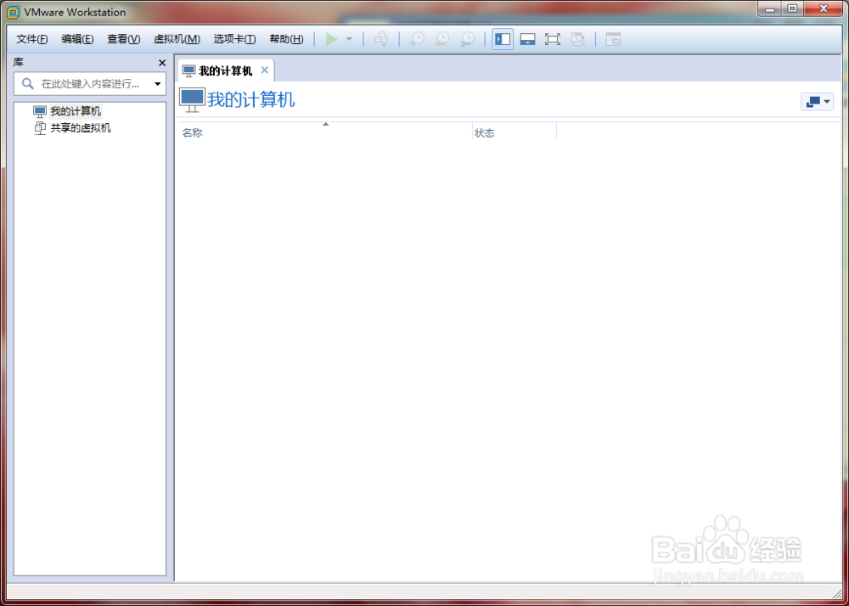Toggle the thumbnail bar view icon

tap(527, 39)
